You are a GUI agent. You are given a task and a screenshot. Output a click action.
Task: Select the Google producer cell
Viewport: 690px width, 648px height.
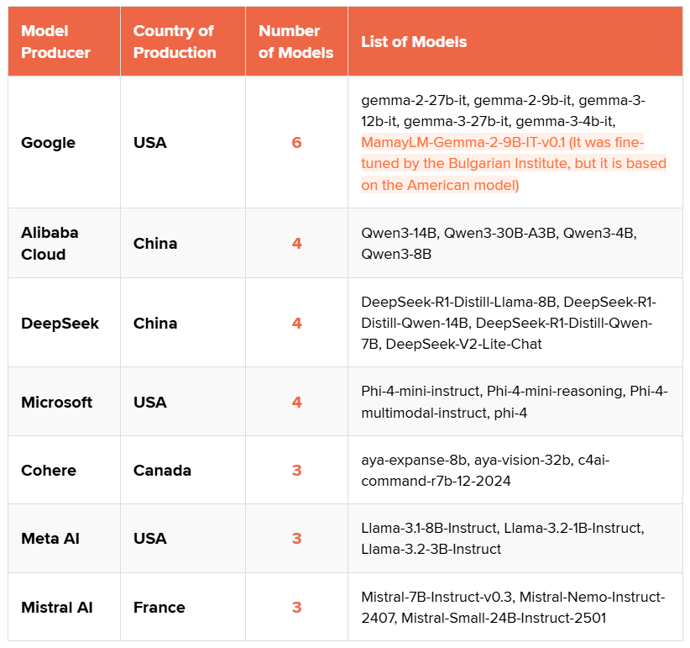point(48,142)
